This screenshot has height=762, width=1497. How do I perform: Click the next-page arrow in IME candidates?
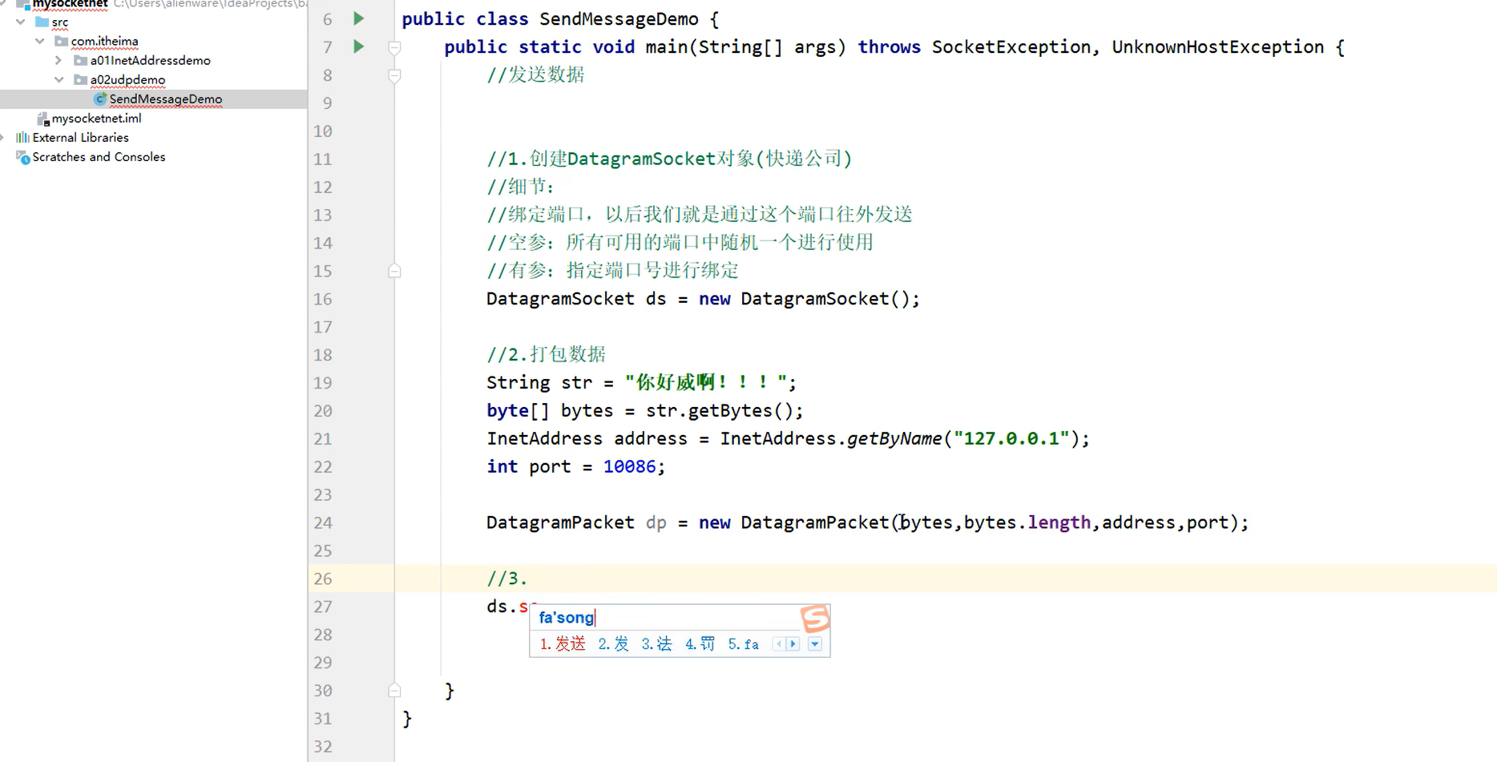coord(792,643)
